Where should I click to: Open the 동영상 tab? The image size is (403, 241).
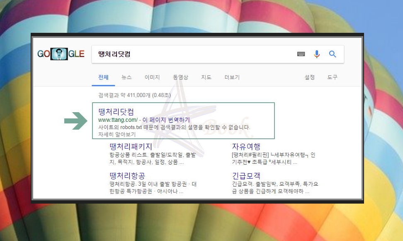180,77
